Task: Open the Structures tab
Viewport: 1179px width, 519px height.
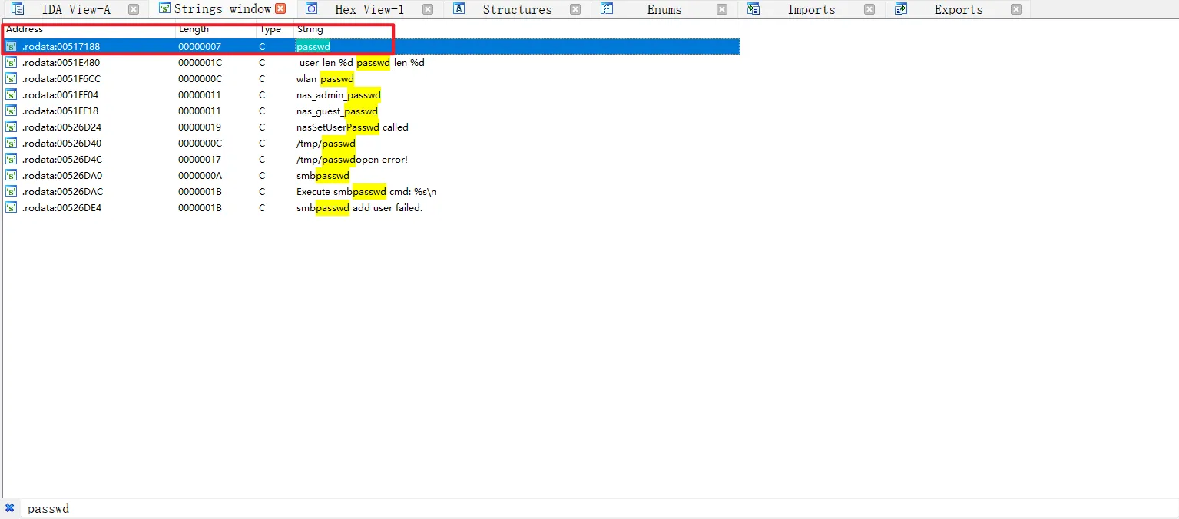Action: 517,9
